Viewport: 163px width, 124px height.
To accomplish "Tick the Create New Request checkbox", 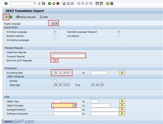I will pyautogui.click(x=55, y=52).
